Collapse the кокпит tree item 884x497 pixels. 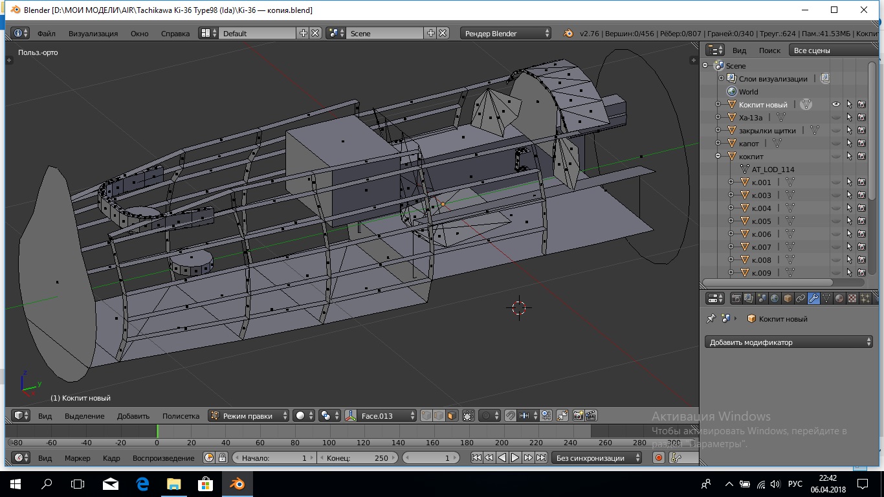pos(718,156)
